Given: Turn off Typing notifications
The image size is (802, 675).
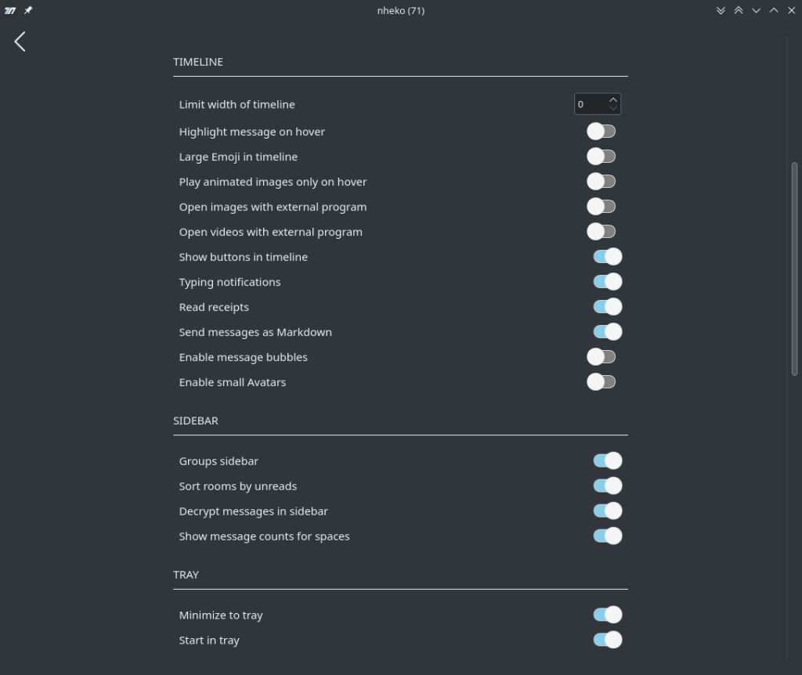Looking at the screenshot, I should pyautogui.click(x=608, y=281).
